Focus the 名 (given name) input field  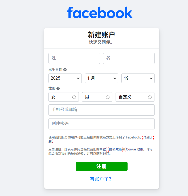[x=129, y=58]
